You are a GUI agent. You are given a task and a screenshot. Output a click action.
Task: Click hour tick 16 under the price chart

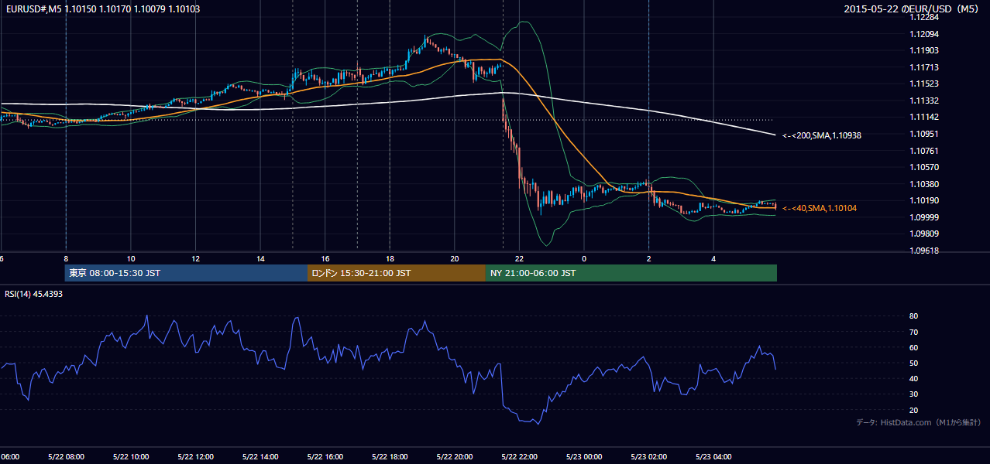click(x=325, y=258)
